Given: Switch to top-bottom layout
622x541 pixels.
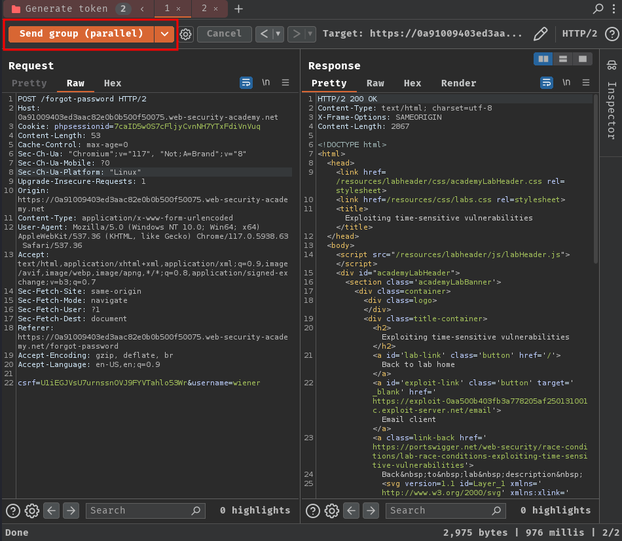Looking at the screenshot, I should 563,59.
